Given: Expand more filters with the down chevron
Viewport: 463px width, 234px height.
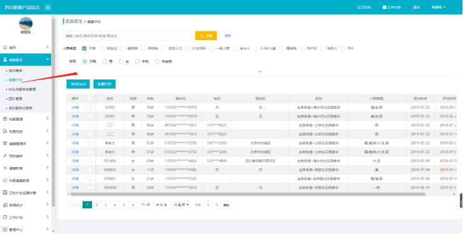Looking at the screenshot, I should coord(260,71).
